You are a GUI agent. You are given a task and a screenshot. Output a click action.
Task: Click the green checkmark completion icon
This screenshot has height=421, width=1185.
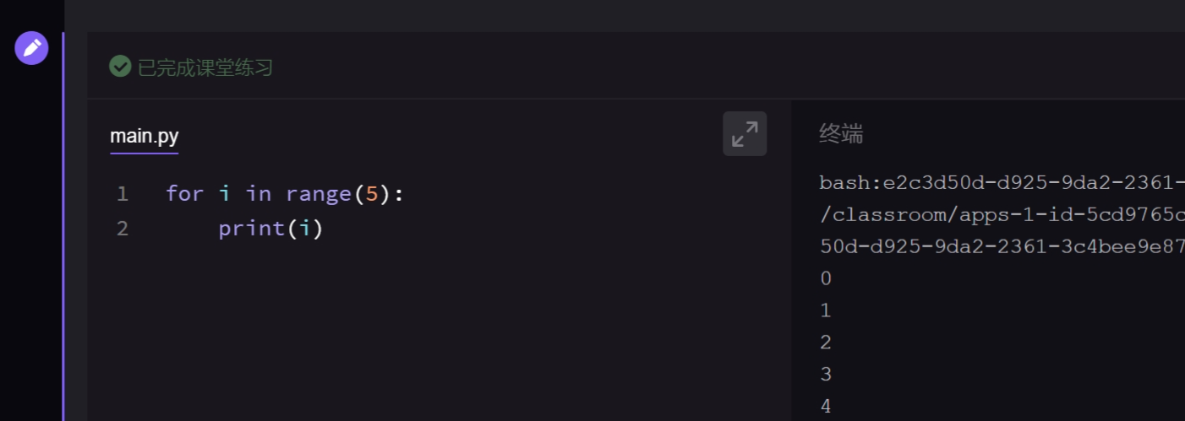[x=120, y=66]
